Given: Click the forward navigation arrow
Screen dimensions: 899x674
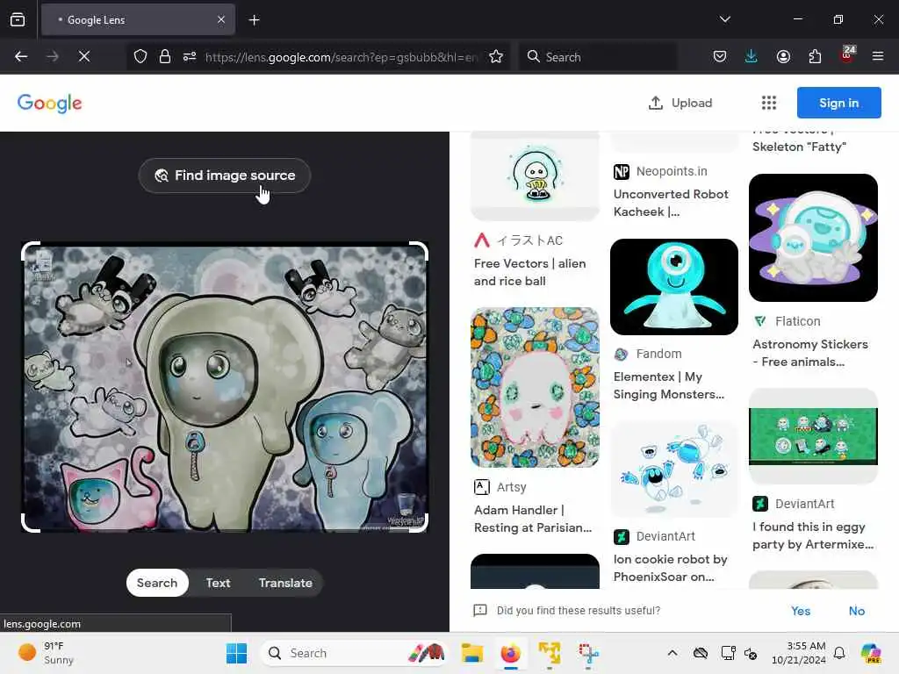Looking at the screenshot, I should point(52,56).
